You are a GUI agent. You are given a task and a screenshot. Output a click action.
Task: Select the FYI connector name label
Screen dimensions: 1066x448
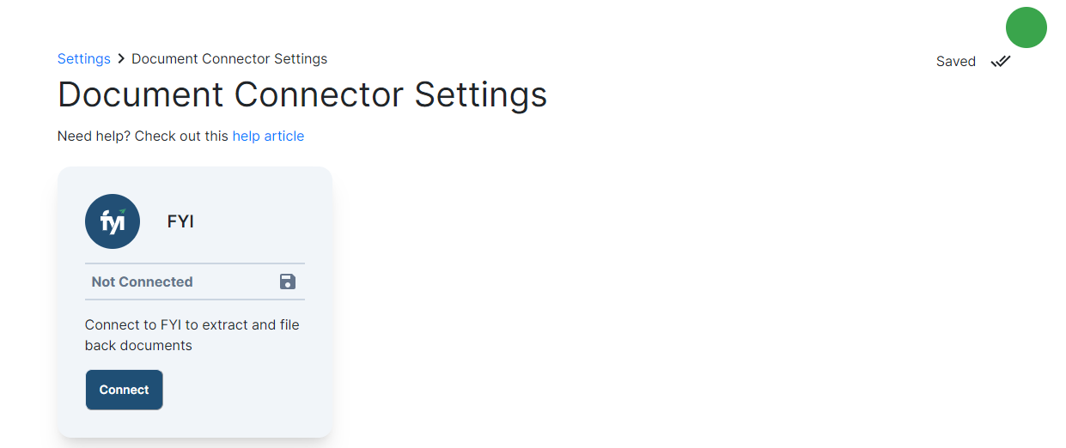click(x=180, y=221)
